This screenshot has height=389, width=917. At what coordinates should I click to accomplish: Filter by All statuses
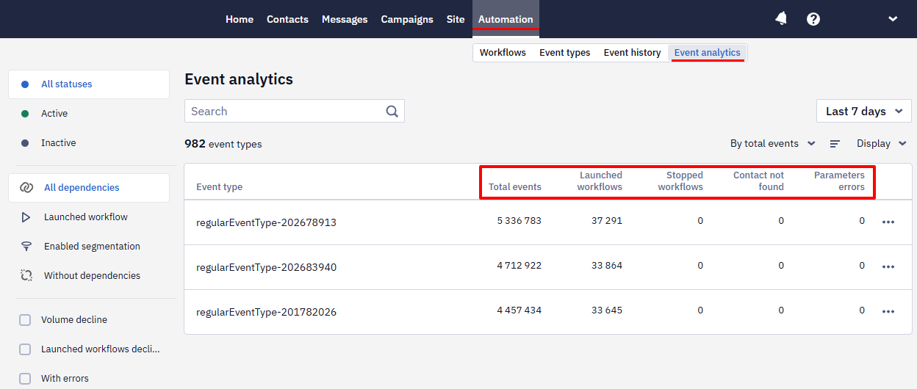[x=89, y=84]
